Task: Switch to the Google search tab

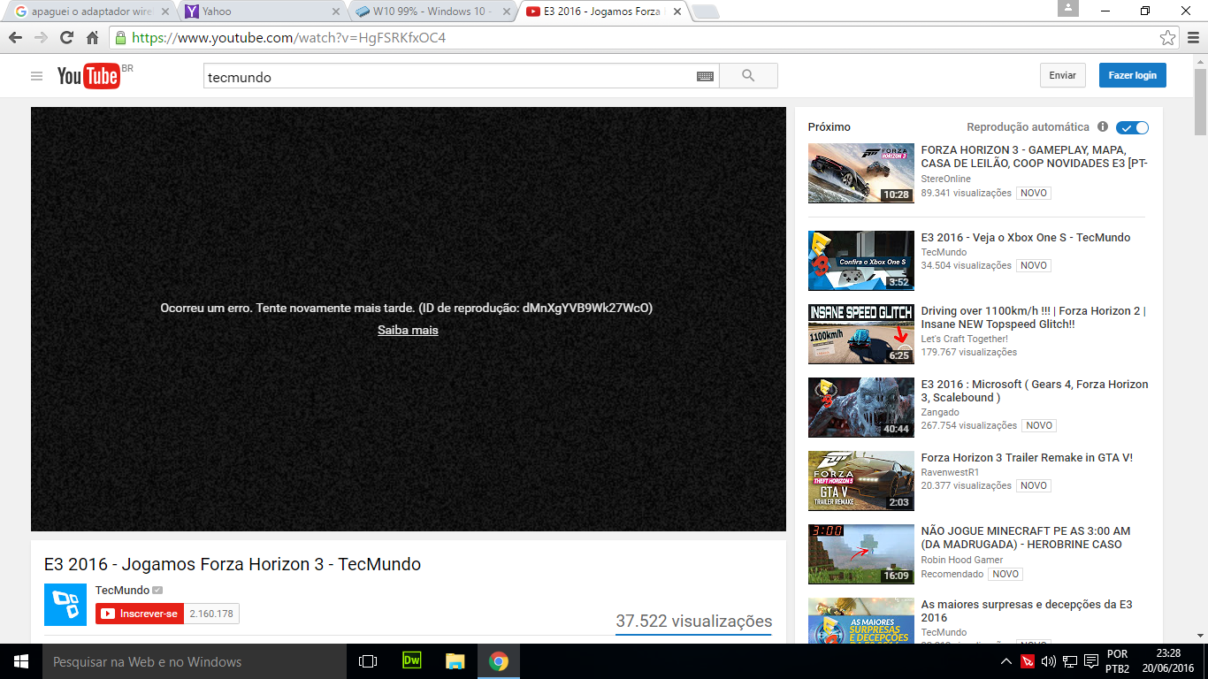Action: coord(91,11)
